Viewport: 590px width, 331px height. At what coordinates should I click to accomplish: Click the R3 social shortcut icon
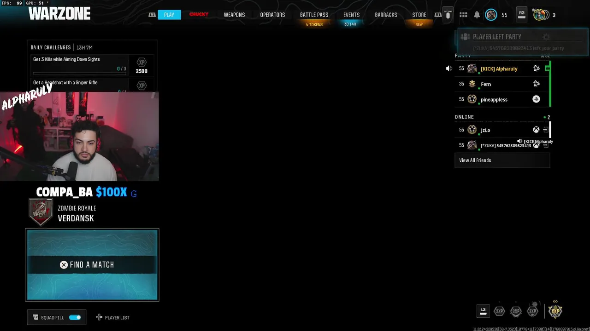point(522,15)
